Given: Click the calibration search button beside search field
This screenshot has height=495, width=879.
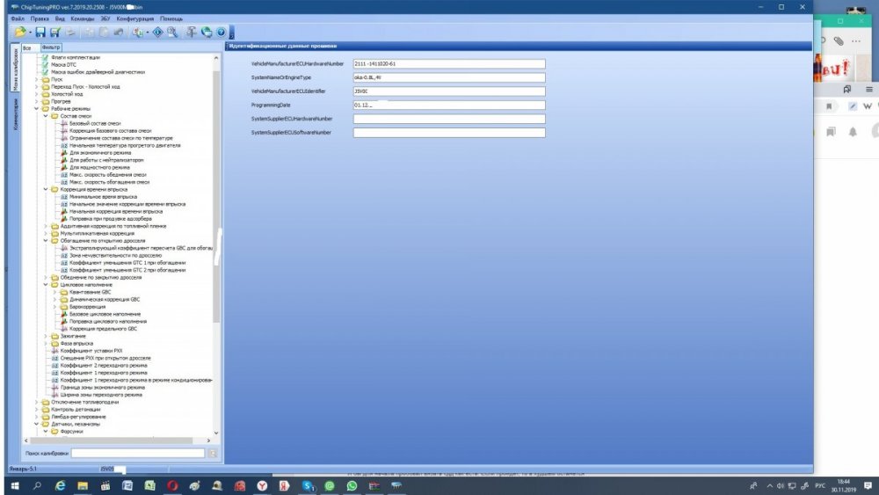Looking at the screenshot, I should [x=213, y=453].
